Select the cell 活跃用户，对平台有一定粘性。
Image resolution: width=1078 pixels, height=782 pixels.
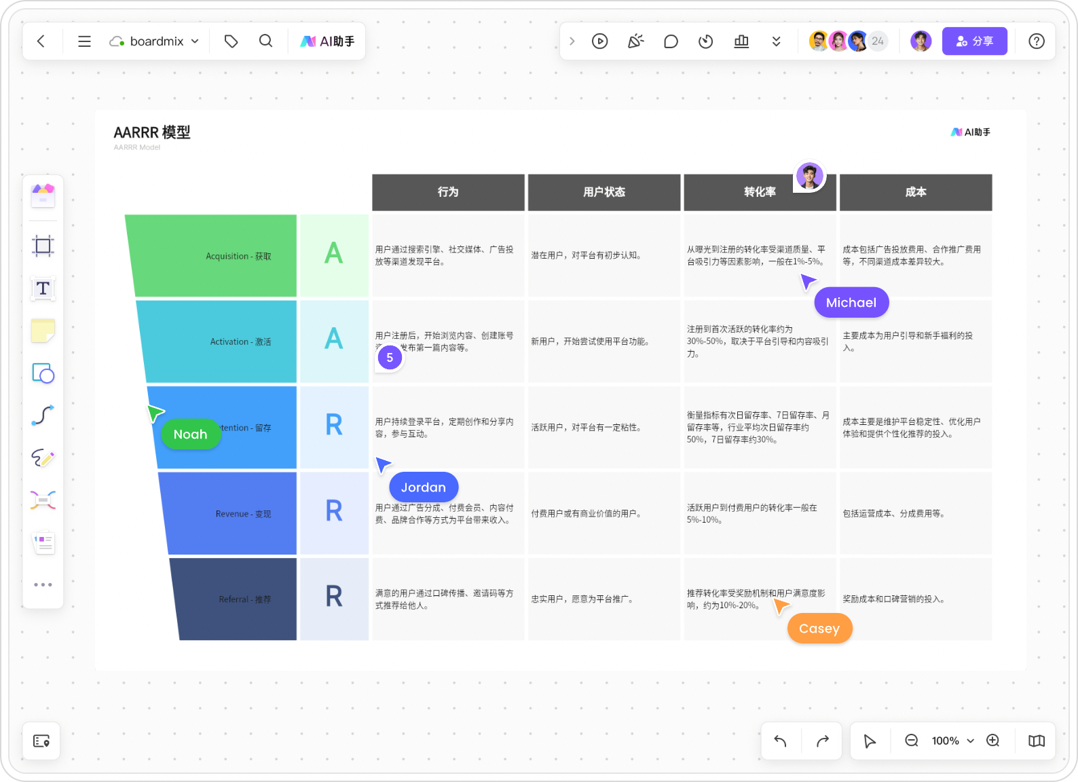pyautogui.click(x=604, y=428)
